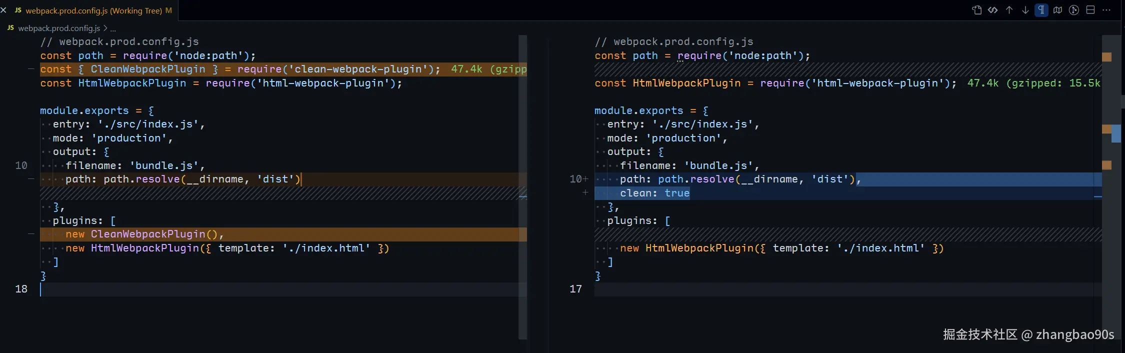Expand the breadcrumb chevron after file name
The width and height of the screenshot is (1125, 353).
point(105,28)
